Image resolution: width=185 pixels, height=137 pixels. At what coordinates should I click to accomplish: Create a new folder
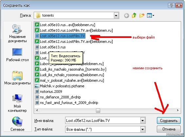[142, 15]
